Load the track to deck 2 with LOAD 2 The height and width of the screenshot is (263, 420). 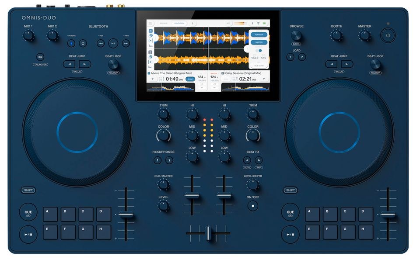[302, 57]
